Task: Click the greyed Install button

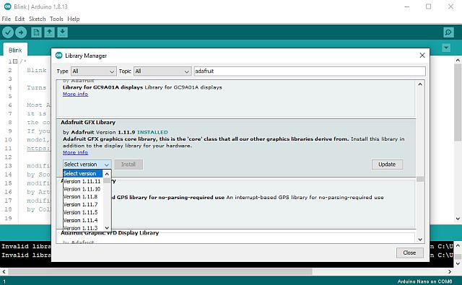Action: coord(128,165)
